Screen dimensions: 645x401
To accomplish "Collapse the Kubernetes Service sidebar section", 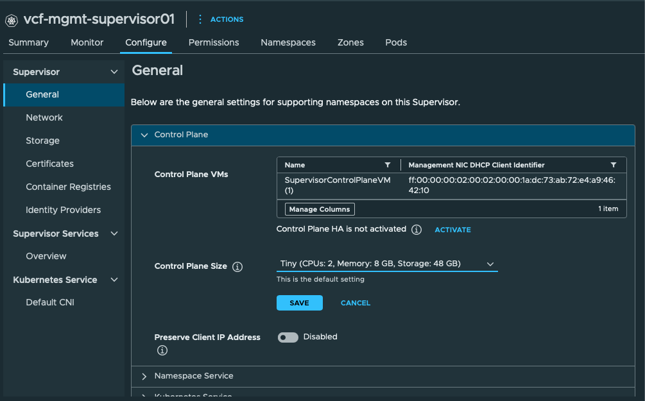I will (x=114, y=280).
